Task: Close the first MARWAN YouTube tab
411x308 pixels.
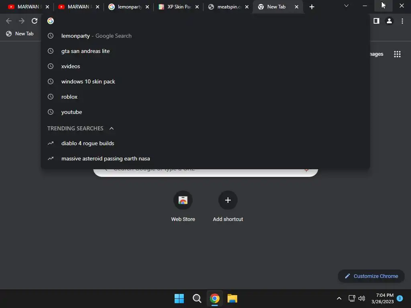Action: click(x=47, y=7)
